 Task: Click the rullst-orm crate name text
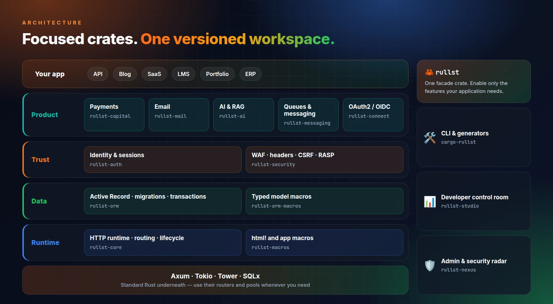pyautogui.click(x=104, y=206)
